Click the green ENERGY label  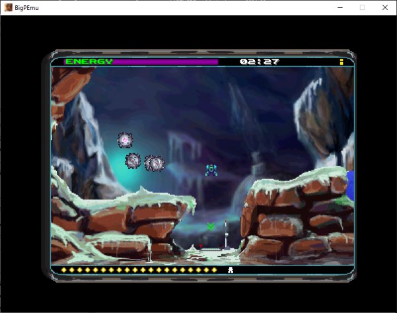click(x=89, y=61)
